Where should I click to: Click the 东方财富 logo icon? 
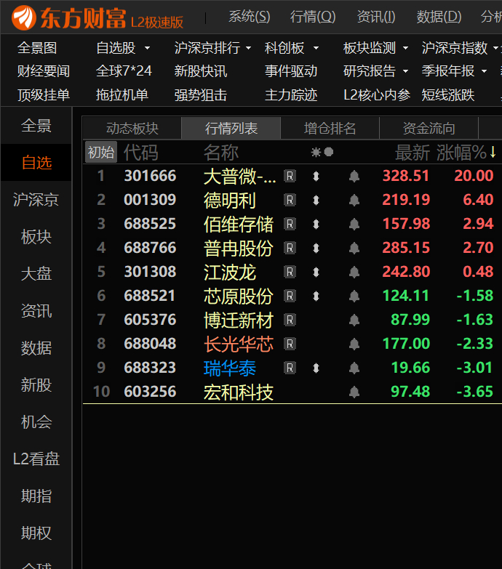pyautogui.click(x=24, y=17)
